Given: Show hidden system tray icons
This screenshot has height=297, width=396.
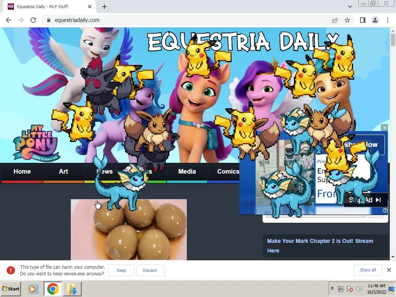Looking at the screenshot, I should click(x=332, y=288).
